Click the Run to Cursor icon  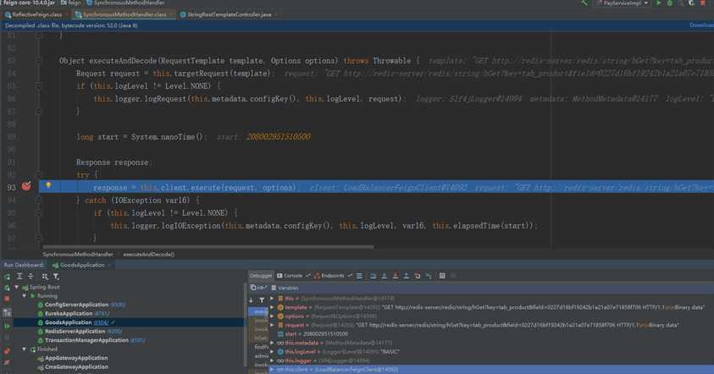pos(429,276)
